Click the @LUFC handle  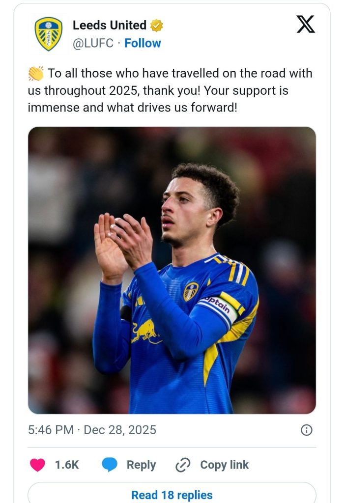(93, 43)
